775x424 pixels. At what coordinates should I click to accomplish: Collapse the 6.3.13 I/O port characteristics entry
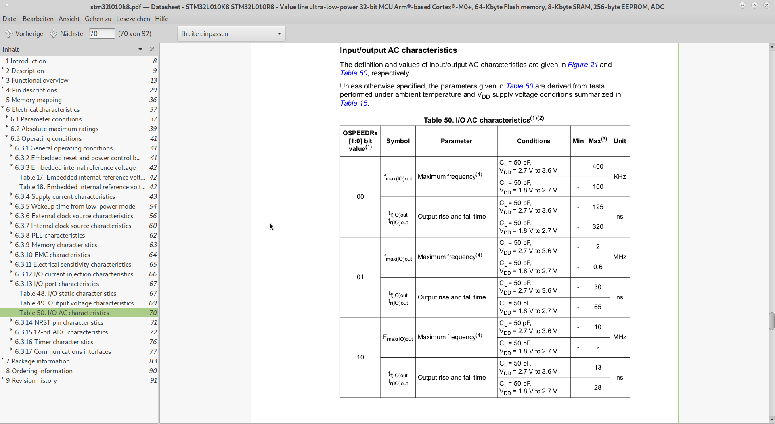[x=12, y=282]
